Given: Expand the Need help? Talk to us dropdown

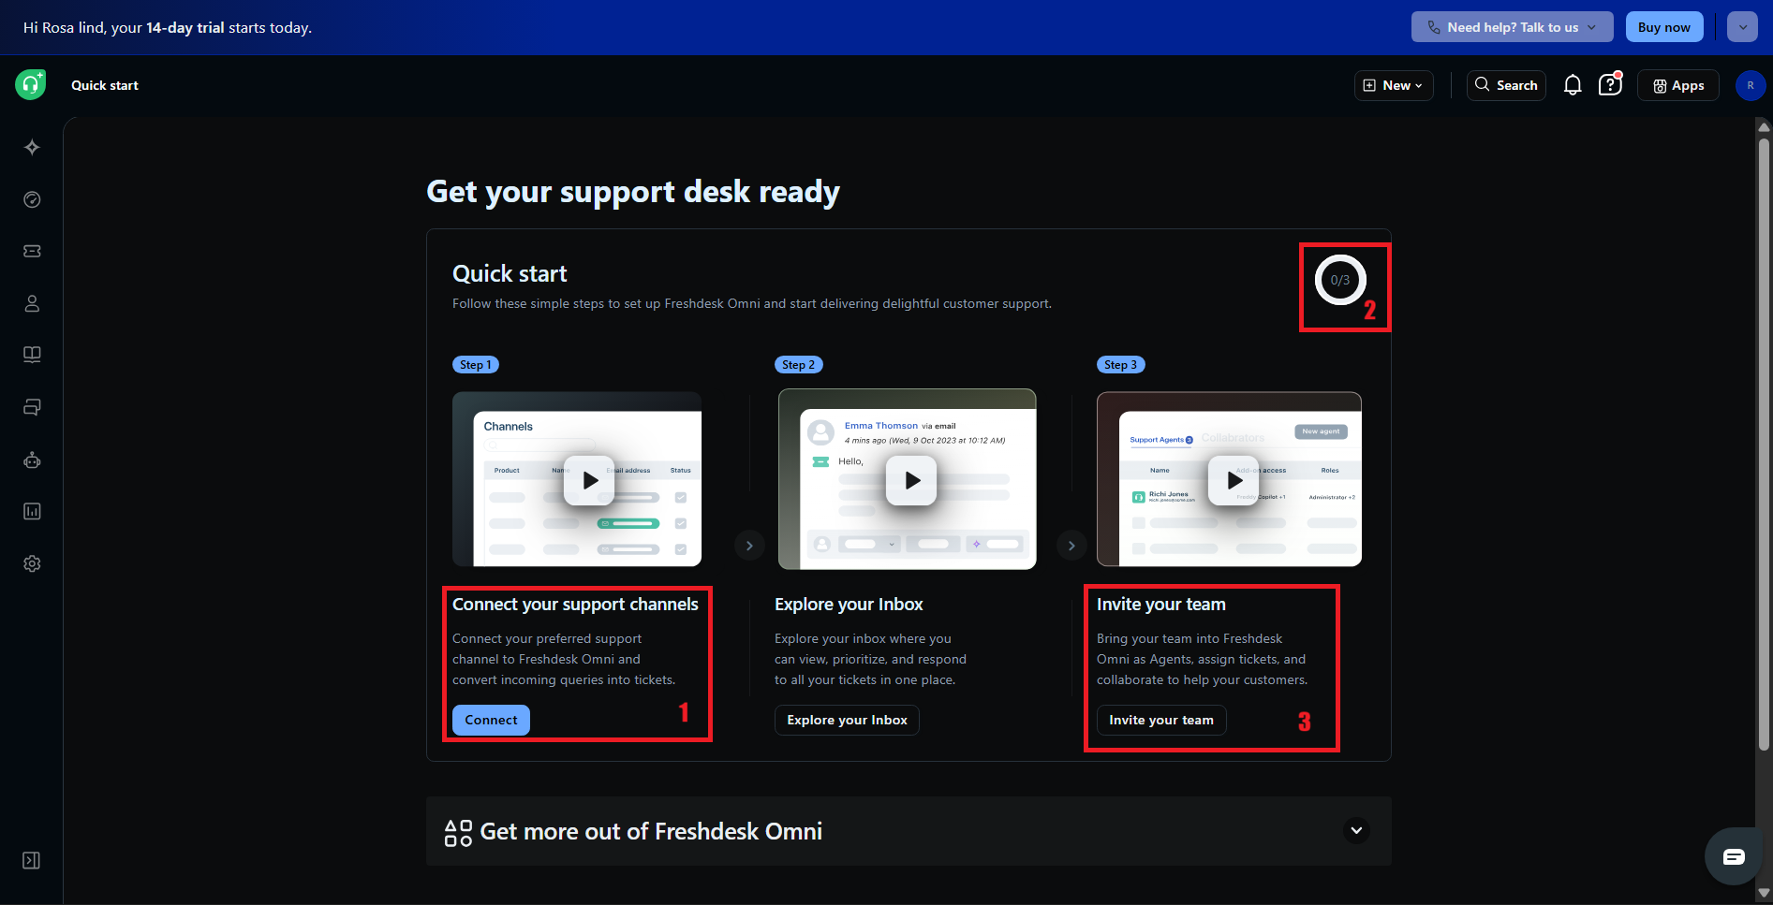Looking at the screenshot, I should click(1512, 27).
